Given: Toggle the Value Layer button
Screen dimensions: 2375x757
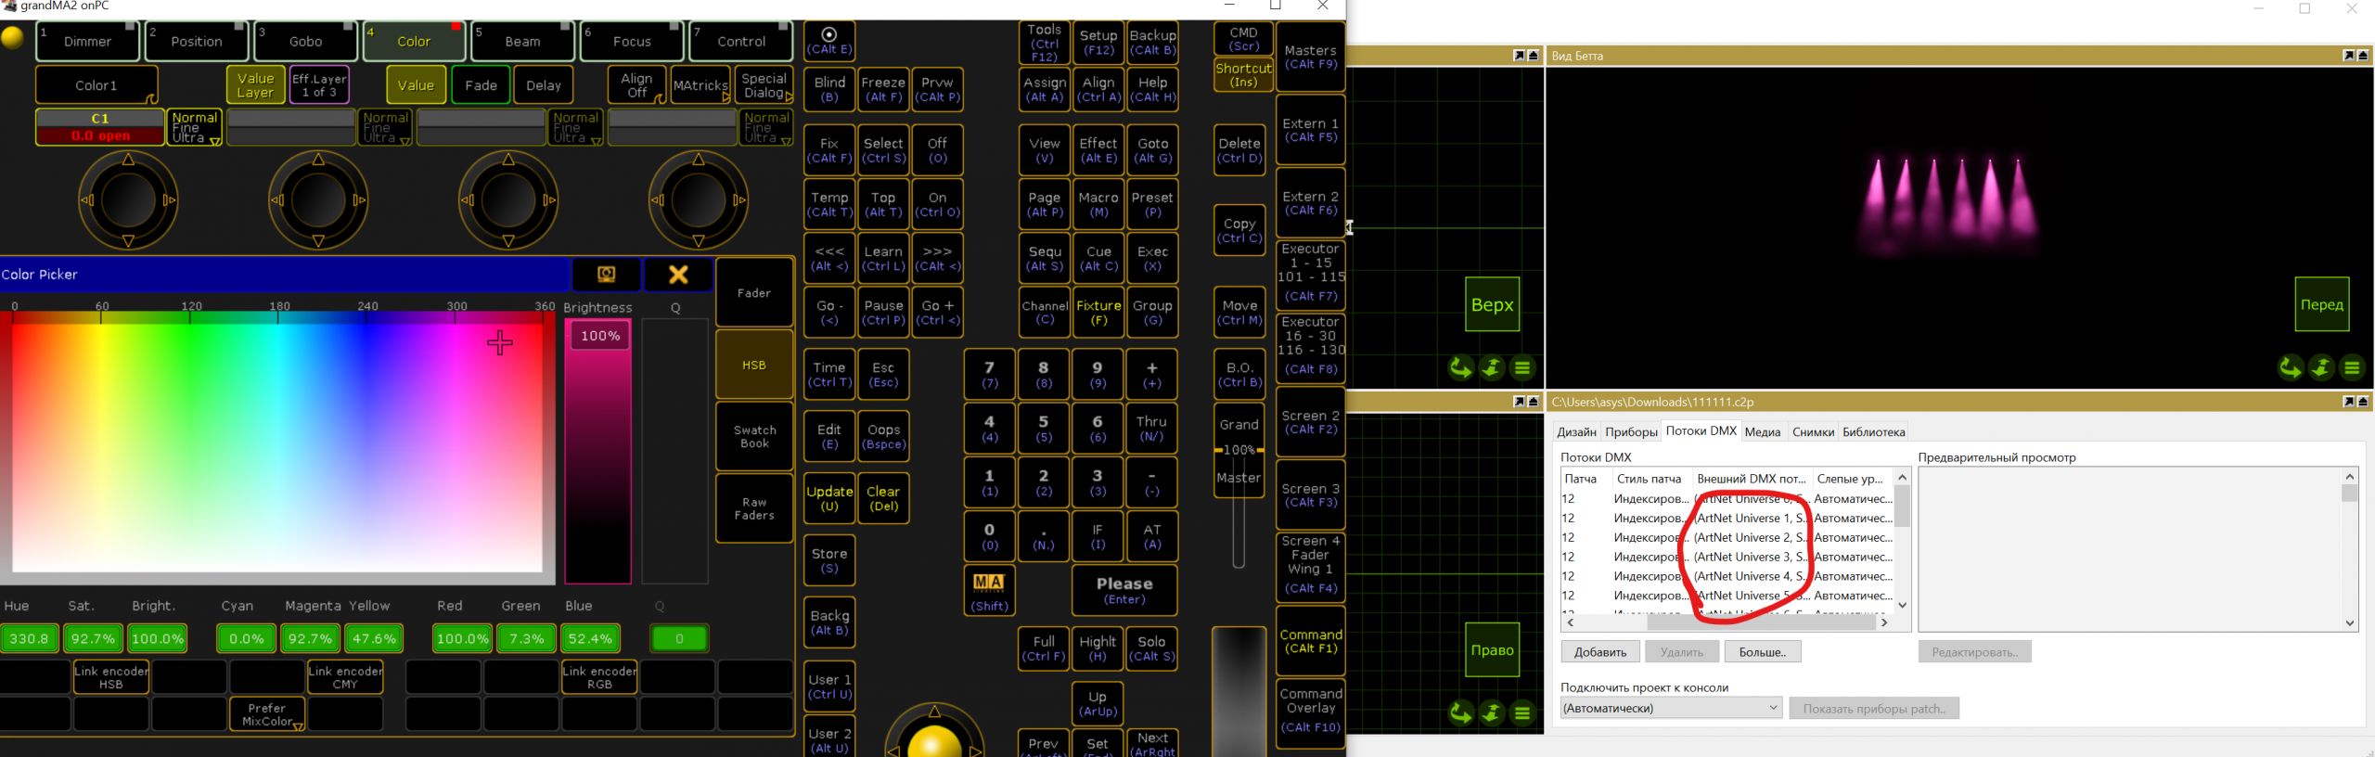Looking at the screenshot, I should [255, 85].
